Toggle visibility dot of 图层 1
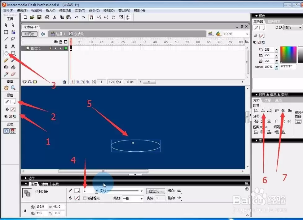This screenshot has width=303, height=220. pos(56,48)
